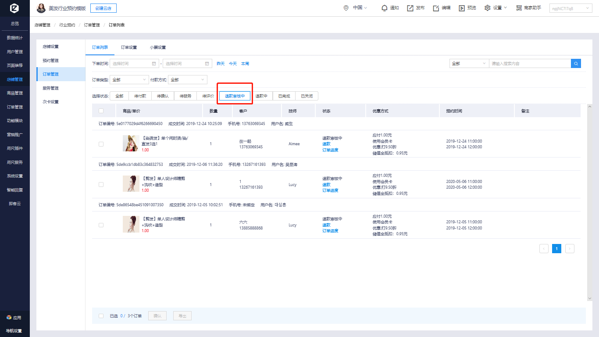Click the 应用 cube icon in sidebar
Viewport: 599px width, 337px height.
[9, 317]
